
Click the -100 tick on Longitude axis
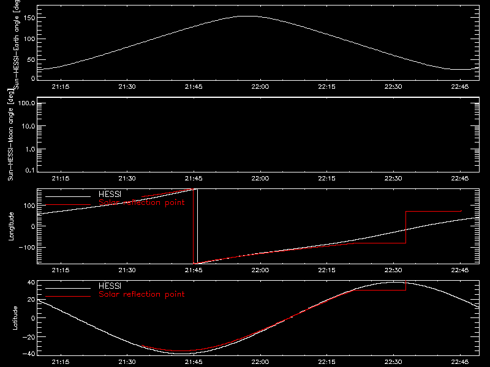click(x=27, y=247)
